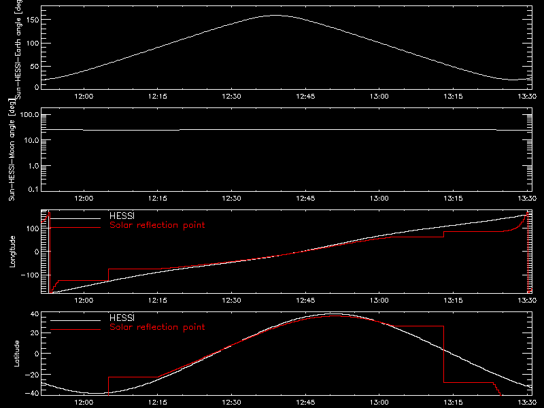Image resolution: width=544 pixels, height=408 pixels.
Task: Click the 50 y-axis value on Earth angle plot
Action: point(35,66)
